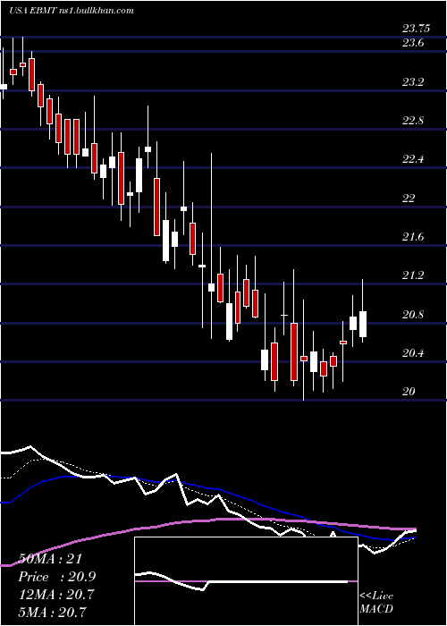Click the '12MA : 20.7' legend value
This screenshot has width=447, height=626.
(x=55, y=595)
